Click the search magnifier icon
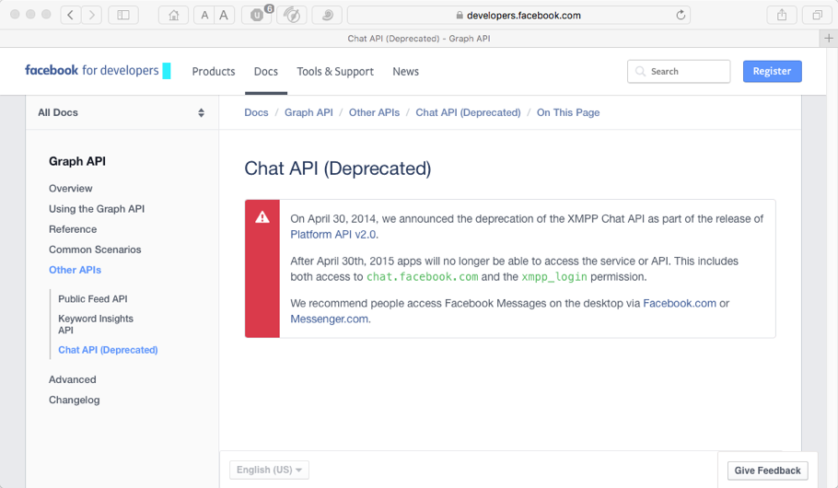Image resolution: width=838 pixels, height=488 pixels. (640, 71)
